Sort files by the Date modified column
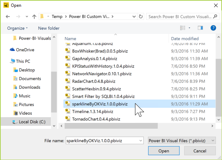Image resolution: width=222 pixels, height=160 pixels. 185,38
